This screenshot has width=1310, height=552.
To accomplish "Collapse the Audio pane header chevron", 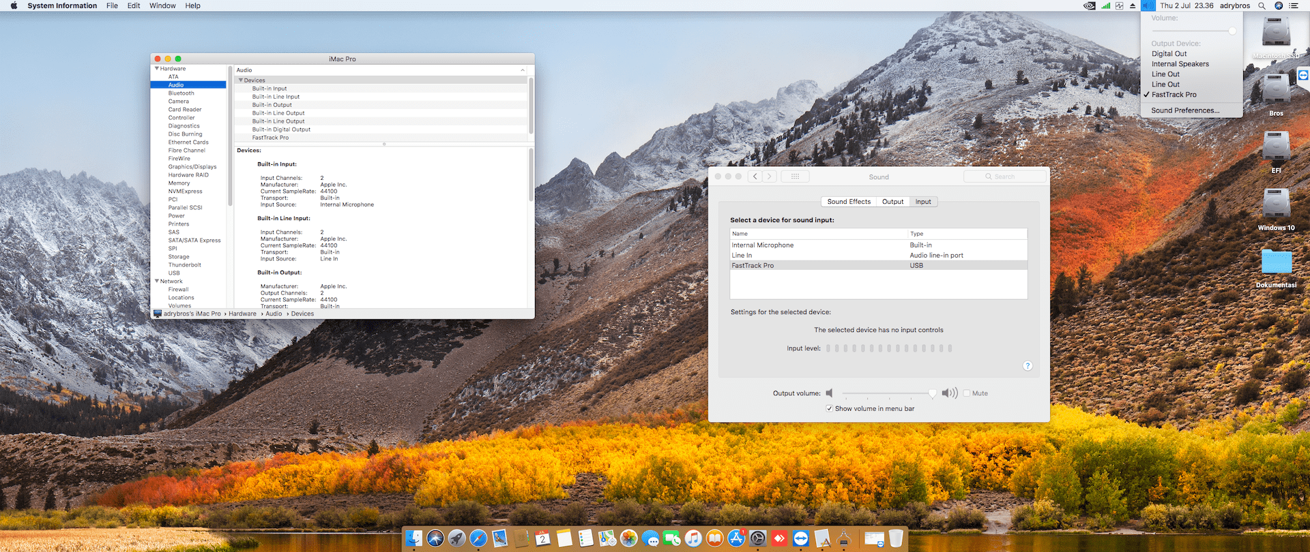I will (x=523, y=70).
